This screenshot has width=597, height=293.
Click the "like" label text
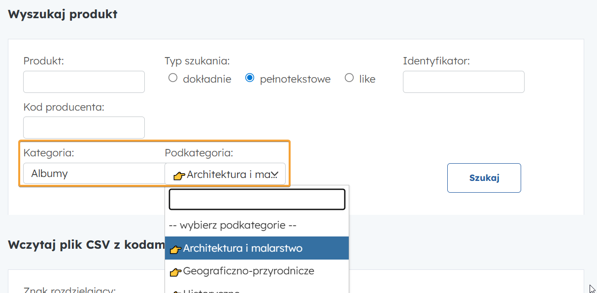point(367,79)
